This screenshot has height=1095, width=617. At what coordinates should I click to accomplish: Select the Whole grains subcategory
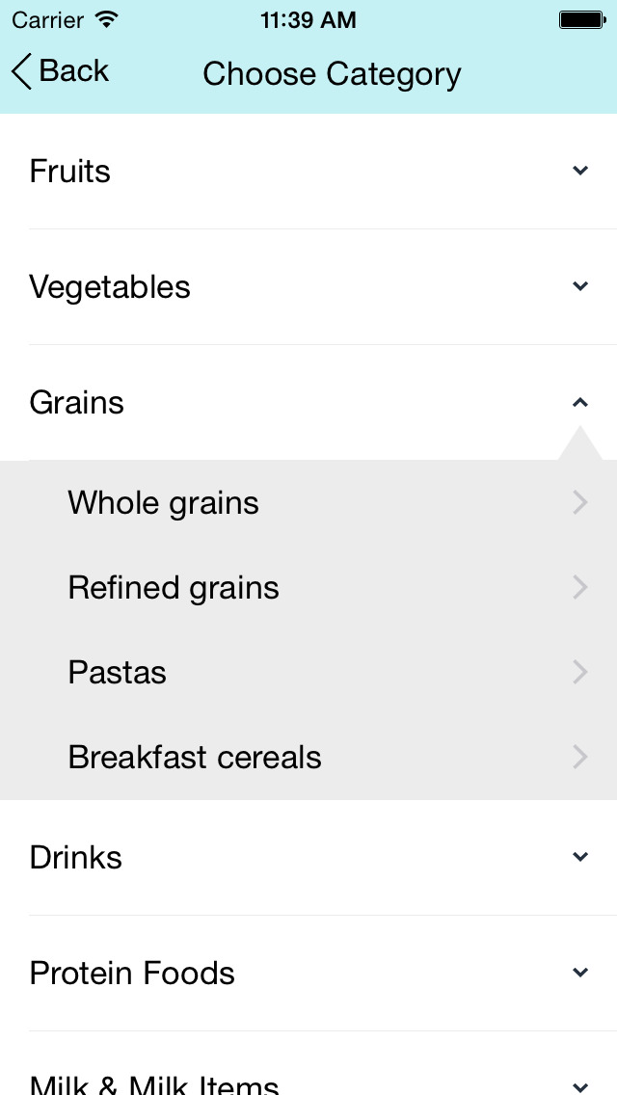pos(308,503)
